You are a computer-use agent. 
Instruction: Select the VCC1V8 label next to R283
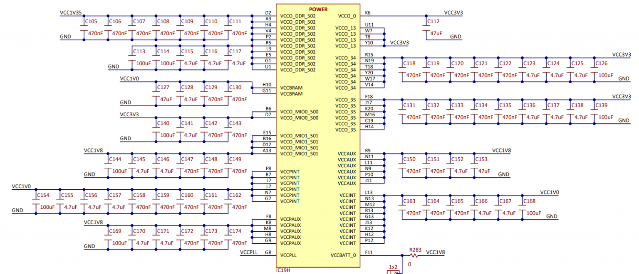(x=436, y=252)
